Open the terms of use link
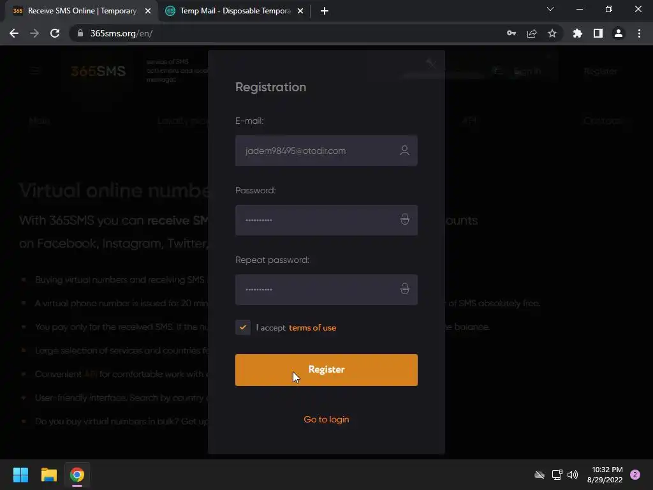 [x=312, y=327]
